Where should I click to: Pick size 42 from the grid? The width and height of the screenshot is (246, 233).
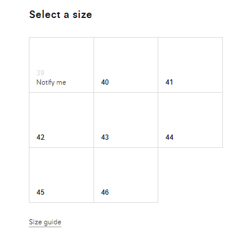point(61,120)
